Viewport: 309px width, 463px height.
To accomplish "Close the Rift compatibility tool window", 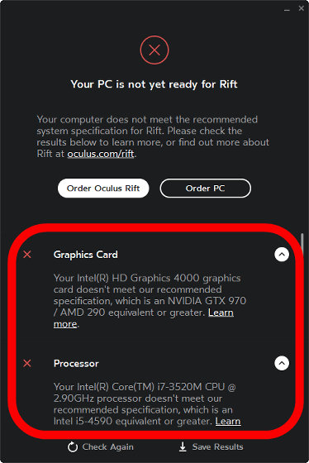I will [x=301, y=8].
